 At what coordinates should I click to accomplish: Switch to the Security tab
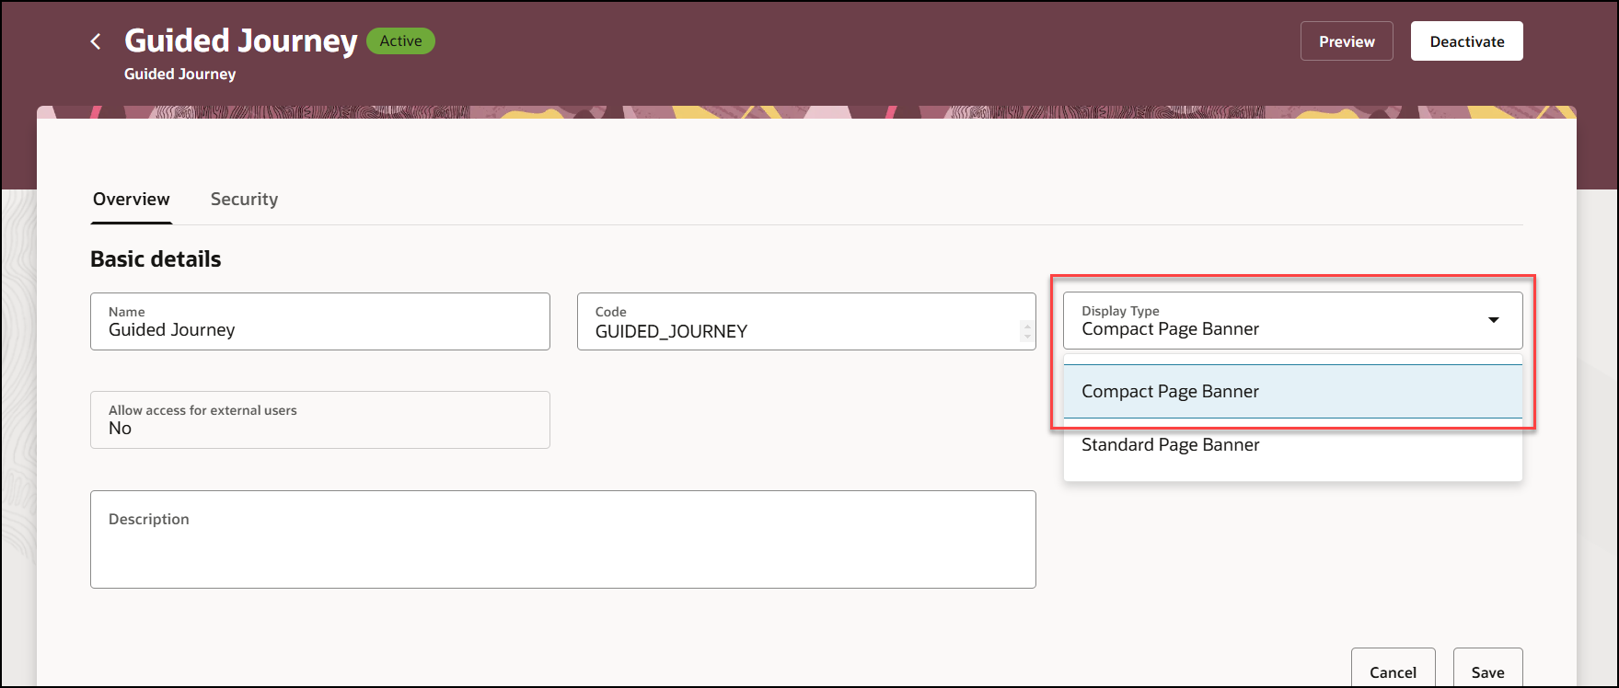tap(244, 200)
